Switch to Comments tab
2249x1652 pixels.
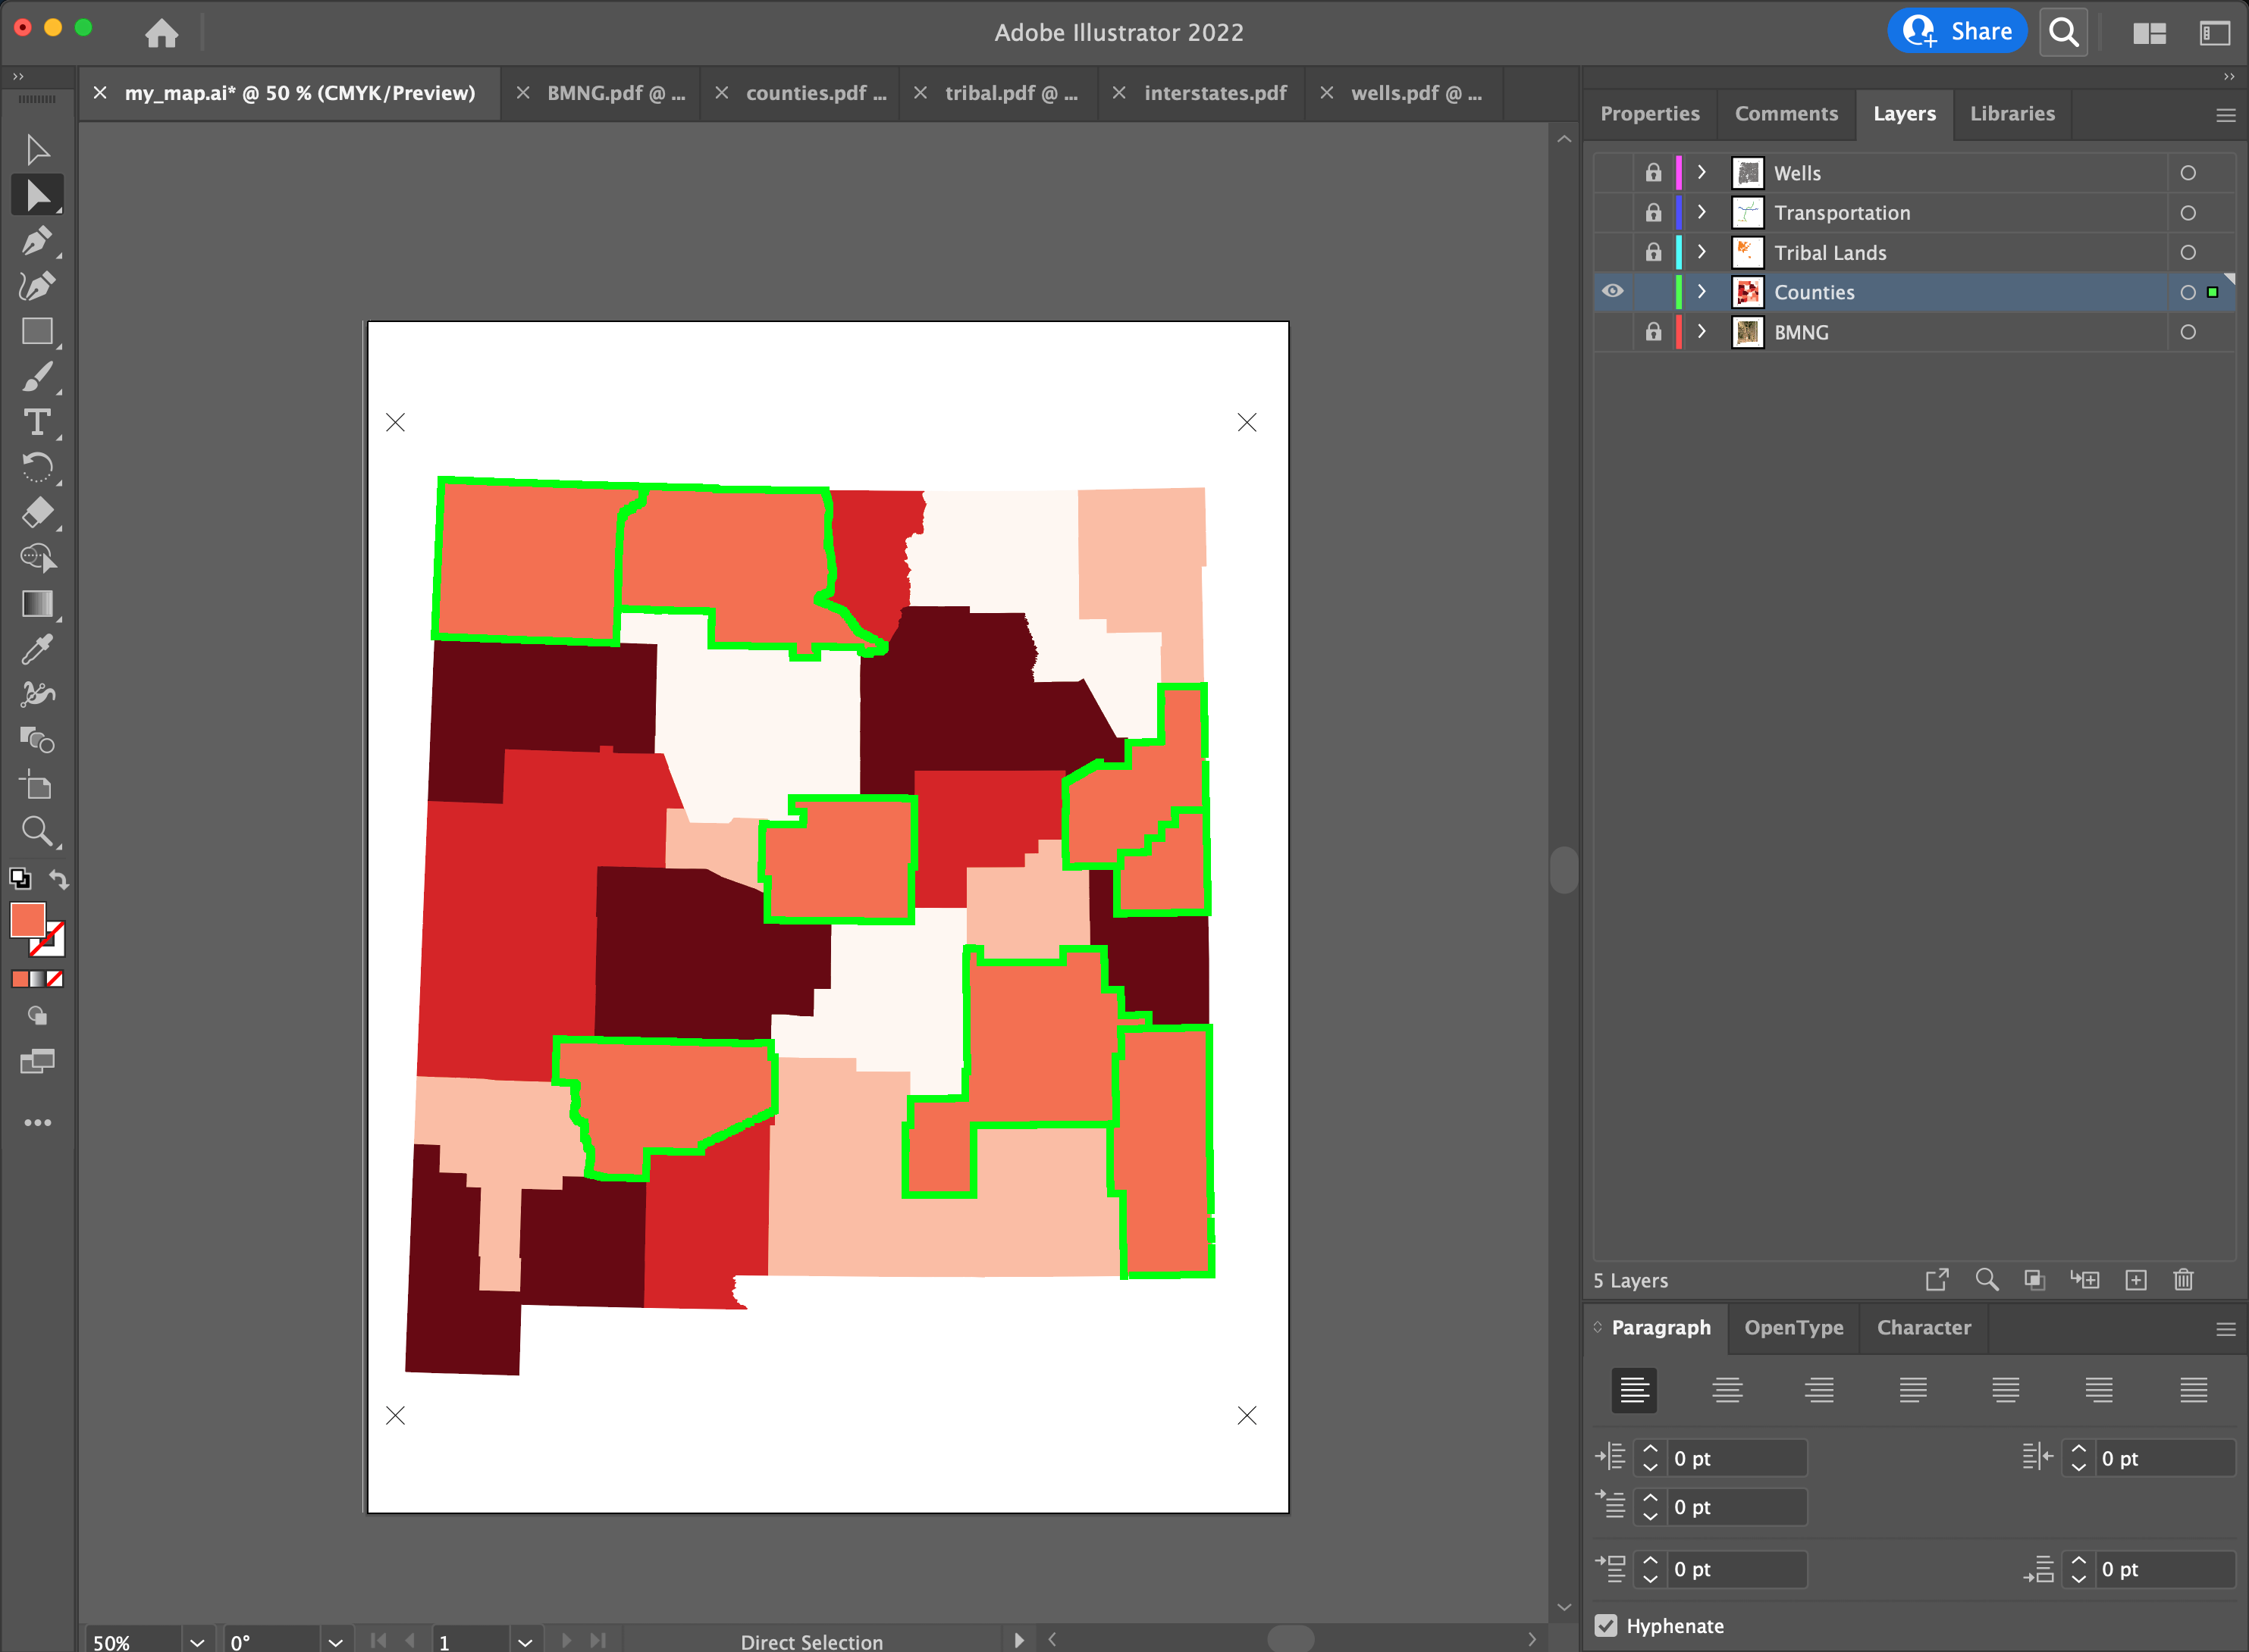[x=1786, y=114]
